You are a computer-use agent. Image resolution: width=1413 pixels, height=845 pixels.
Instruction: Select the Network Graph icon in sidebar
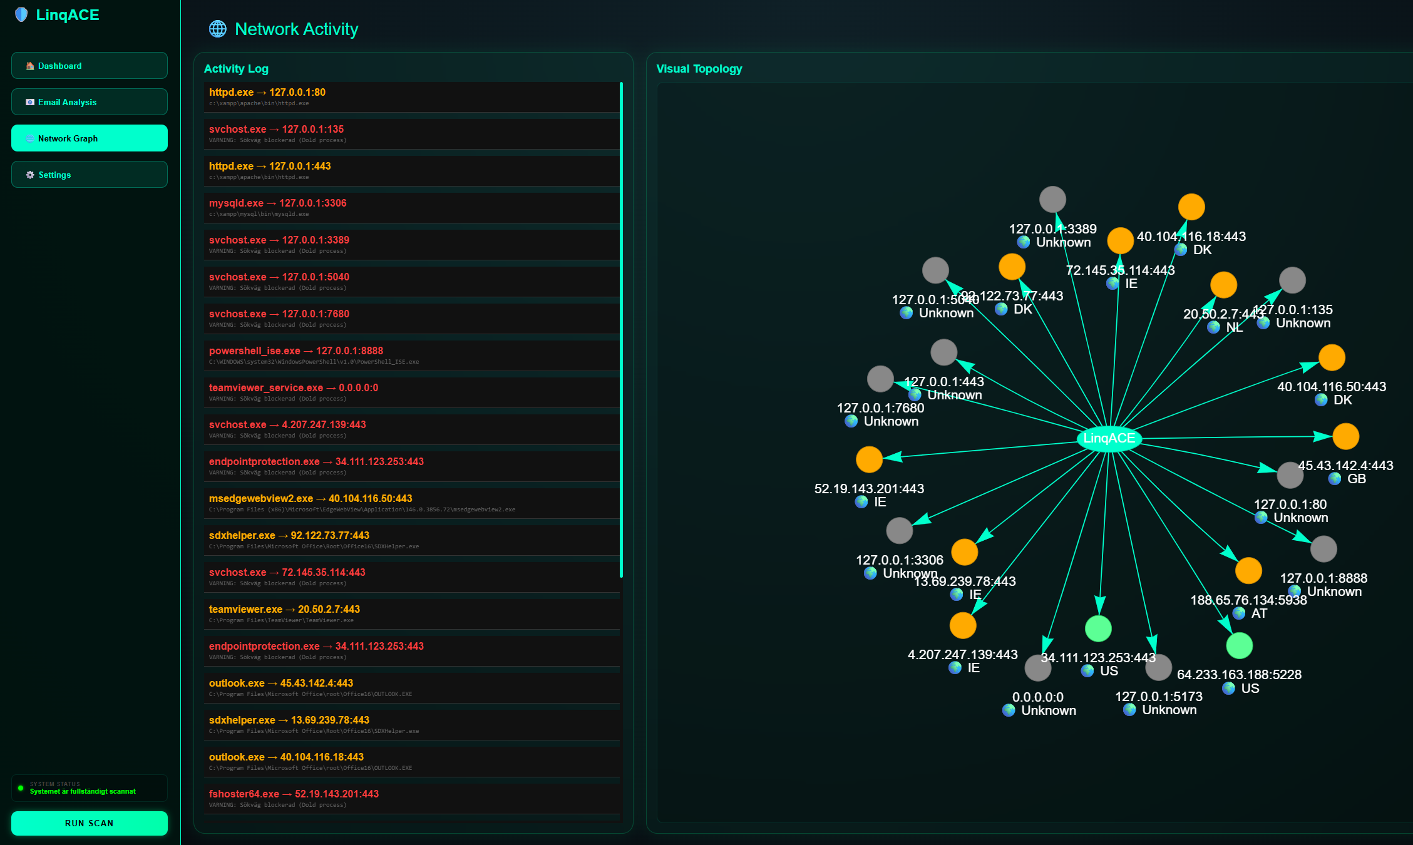click(x=29, y=138)
